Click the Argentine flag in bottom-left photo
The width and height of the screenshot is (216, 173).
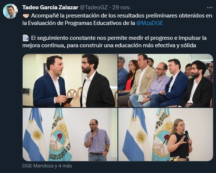[x=35, y=134]
